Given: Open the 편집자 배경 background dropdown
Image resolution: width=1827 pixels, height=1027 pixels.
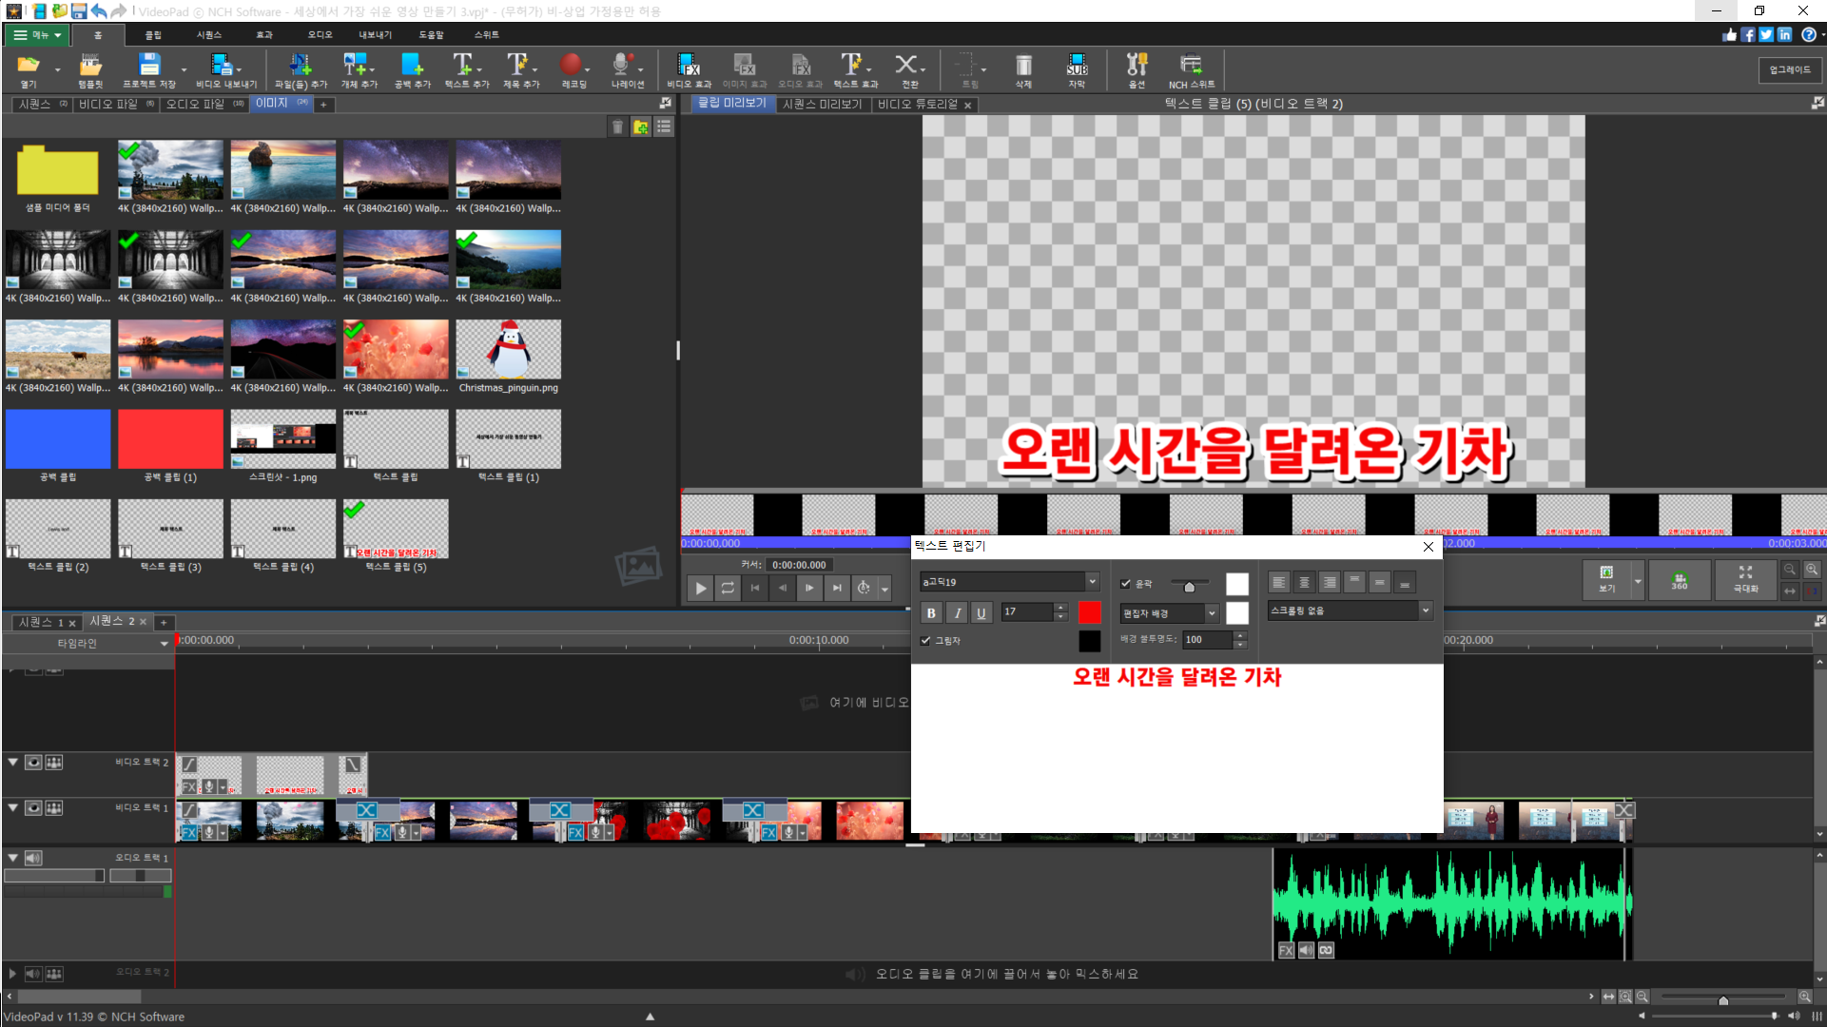Looking at the screenshot, I should (1212, 613).
